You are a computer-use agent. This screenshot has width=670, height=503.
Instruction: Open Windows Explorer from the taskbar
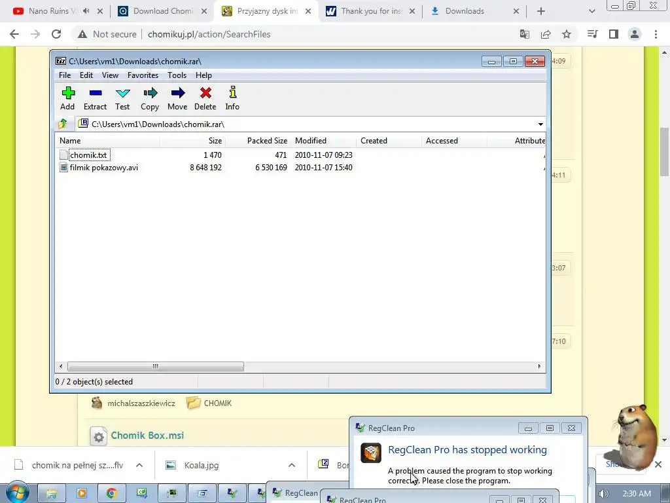[52, 494]
